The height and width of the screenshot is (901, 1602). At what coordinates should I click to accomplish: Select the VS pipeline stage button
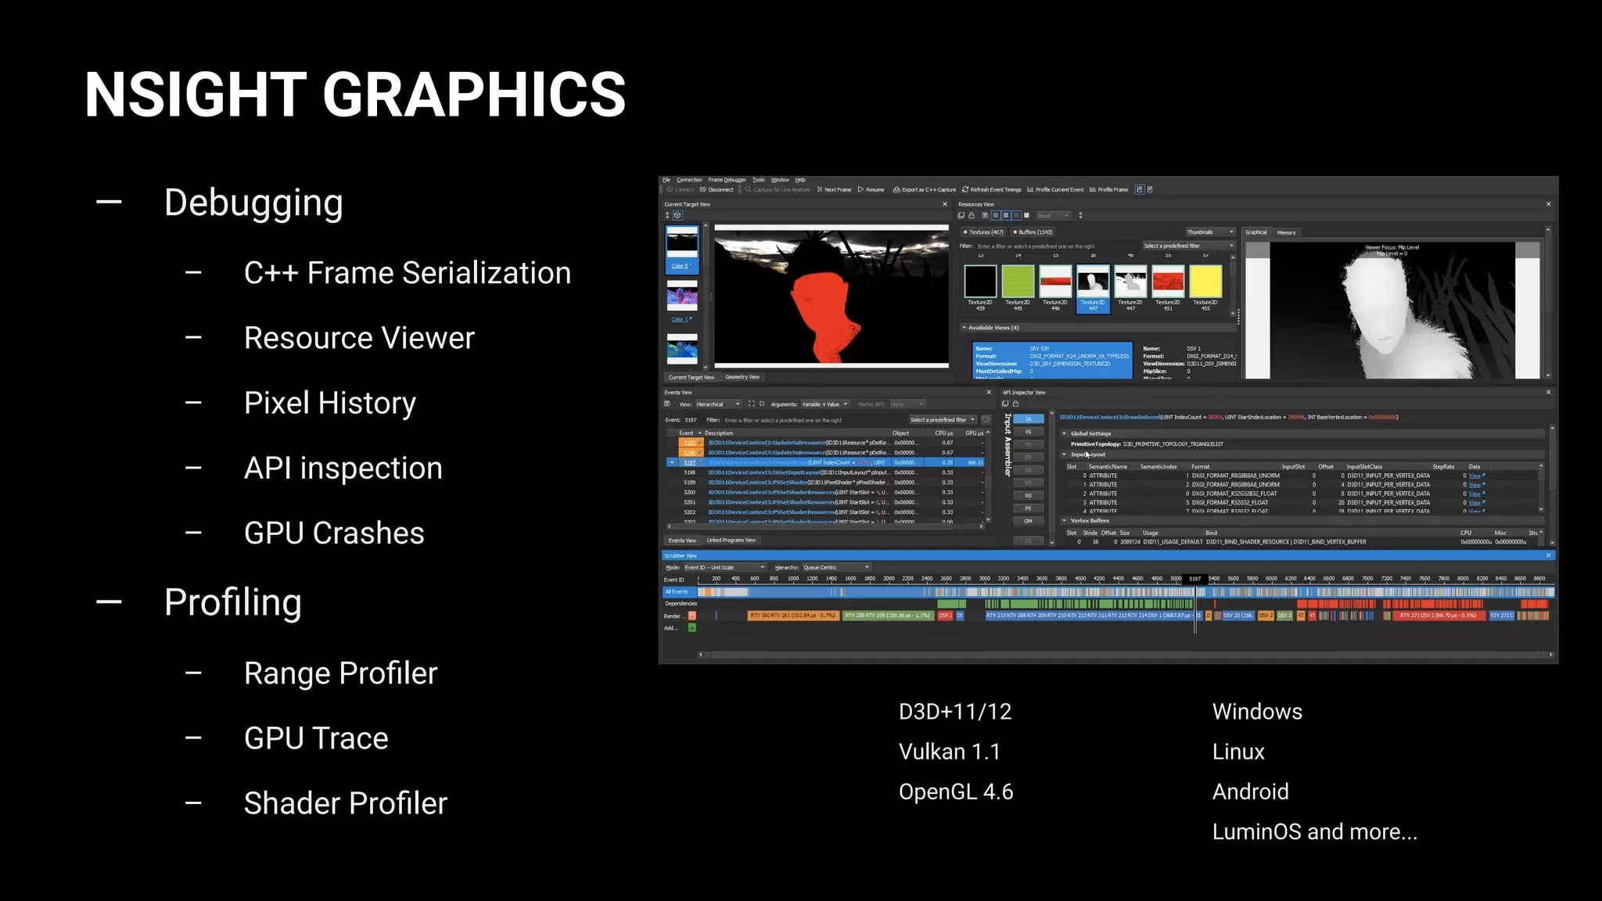point(1029,432)
